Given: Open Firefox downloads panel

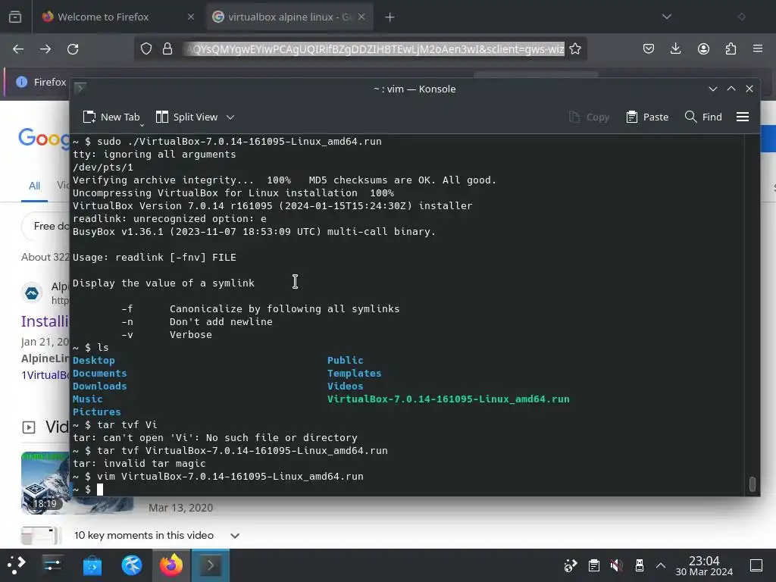Looking at the screenshot, I should [675, 48].
